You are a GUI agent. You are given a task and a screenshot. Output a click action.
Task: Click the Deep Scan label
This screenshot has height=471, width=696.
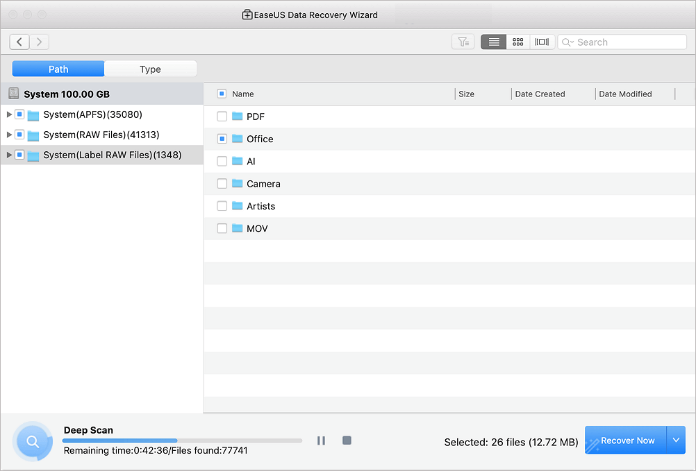tap(88, 430)
